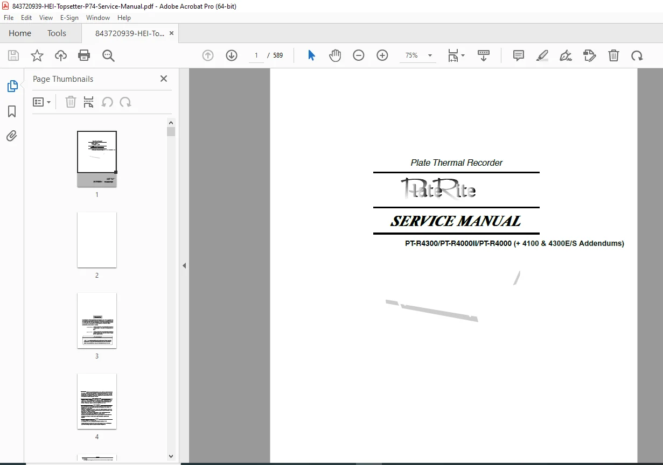Viewport: 663px width, 465px height.
Task: Close the Page Thumbnails panel
Action: tap(164, 79)
